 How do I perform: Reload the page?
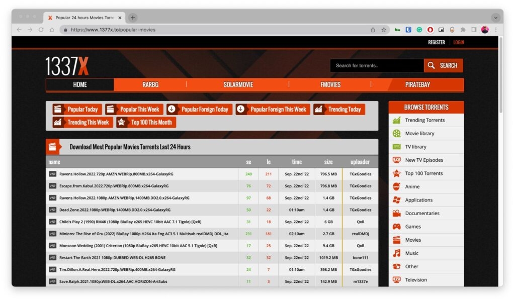pos(41,30)
